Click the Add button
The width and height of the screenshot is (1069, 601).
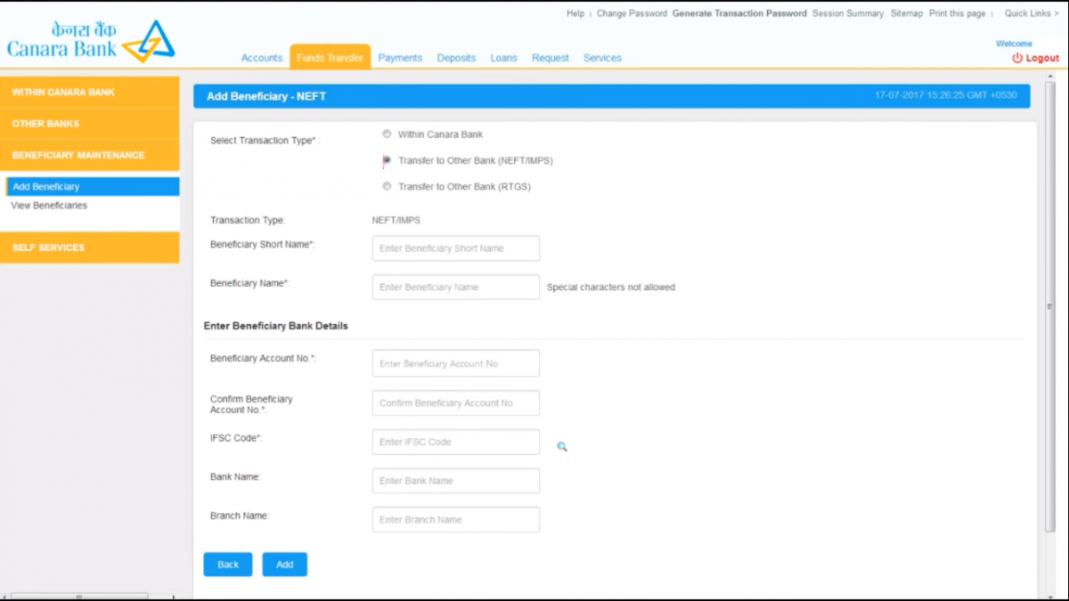284,564
